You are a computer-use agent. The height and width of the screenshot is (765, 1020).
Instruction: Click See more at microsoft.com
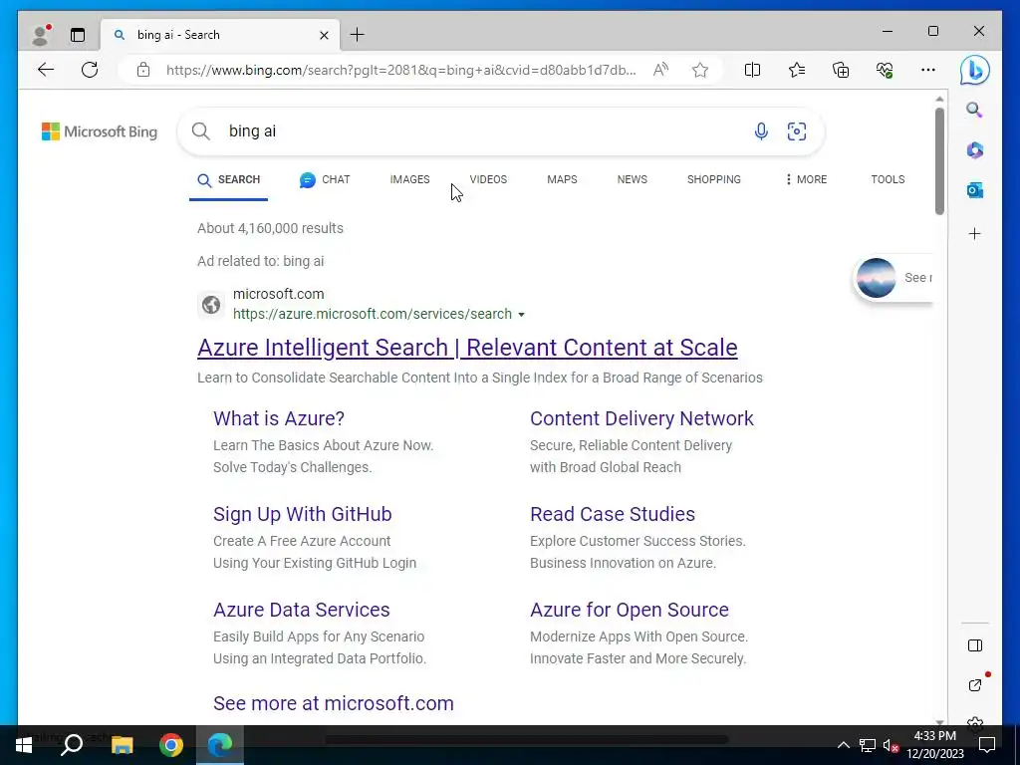tap(333, 703)
